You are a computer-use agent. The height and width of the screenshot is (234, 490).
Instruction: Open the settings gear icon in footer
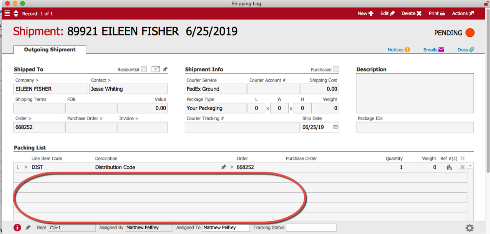tap(470, 228)
